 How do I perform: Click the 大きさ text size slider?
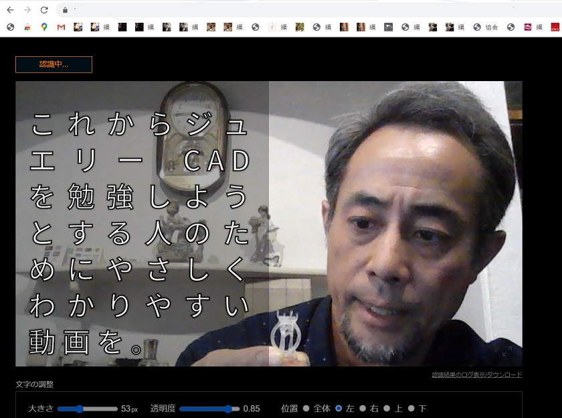click(x=87, y=409)
